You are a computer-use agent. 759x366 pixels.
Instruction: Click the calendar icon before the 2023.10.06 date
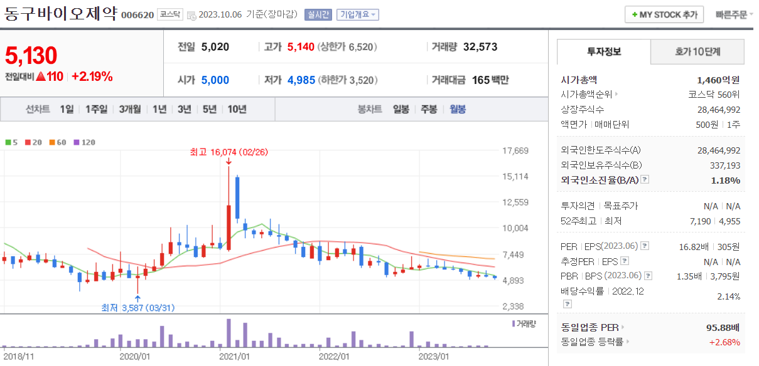tap(191, 15)
